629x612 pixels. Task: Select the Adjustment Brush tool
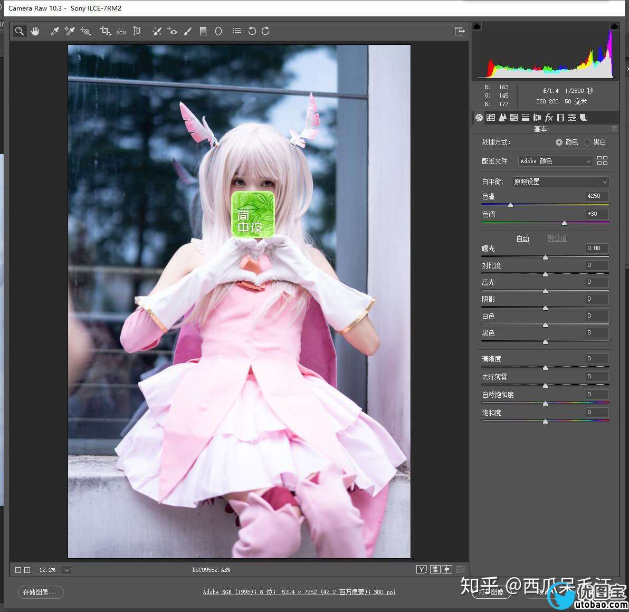pos(188,31)
